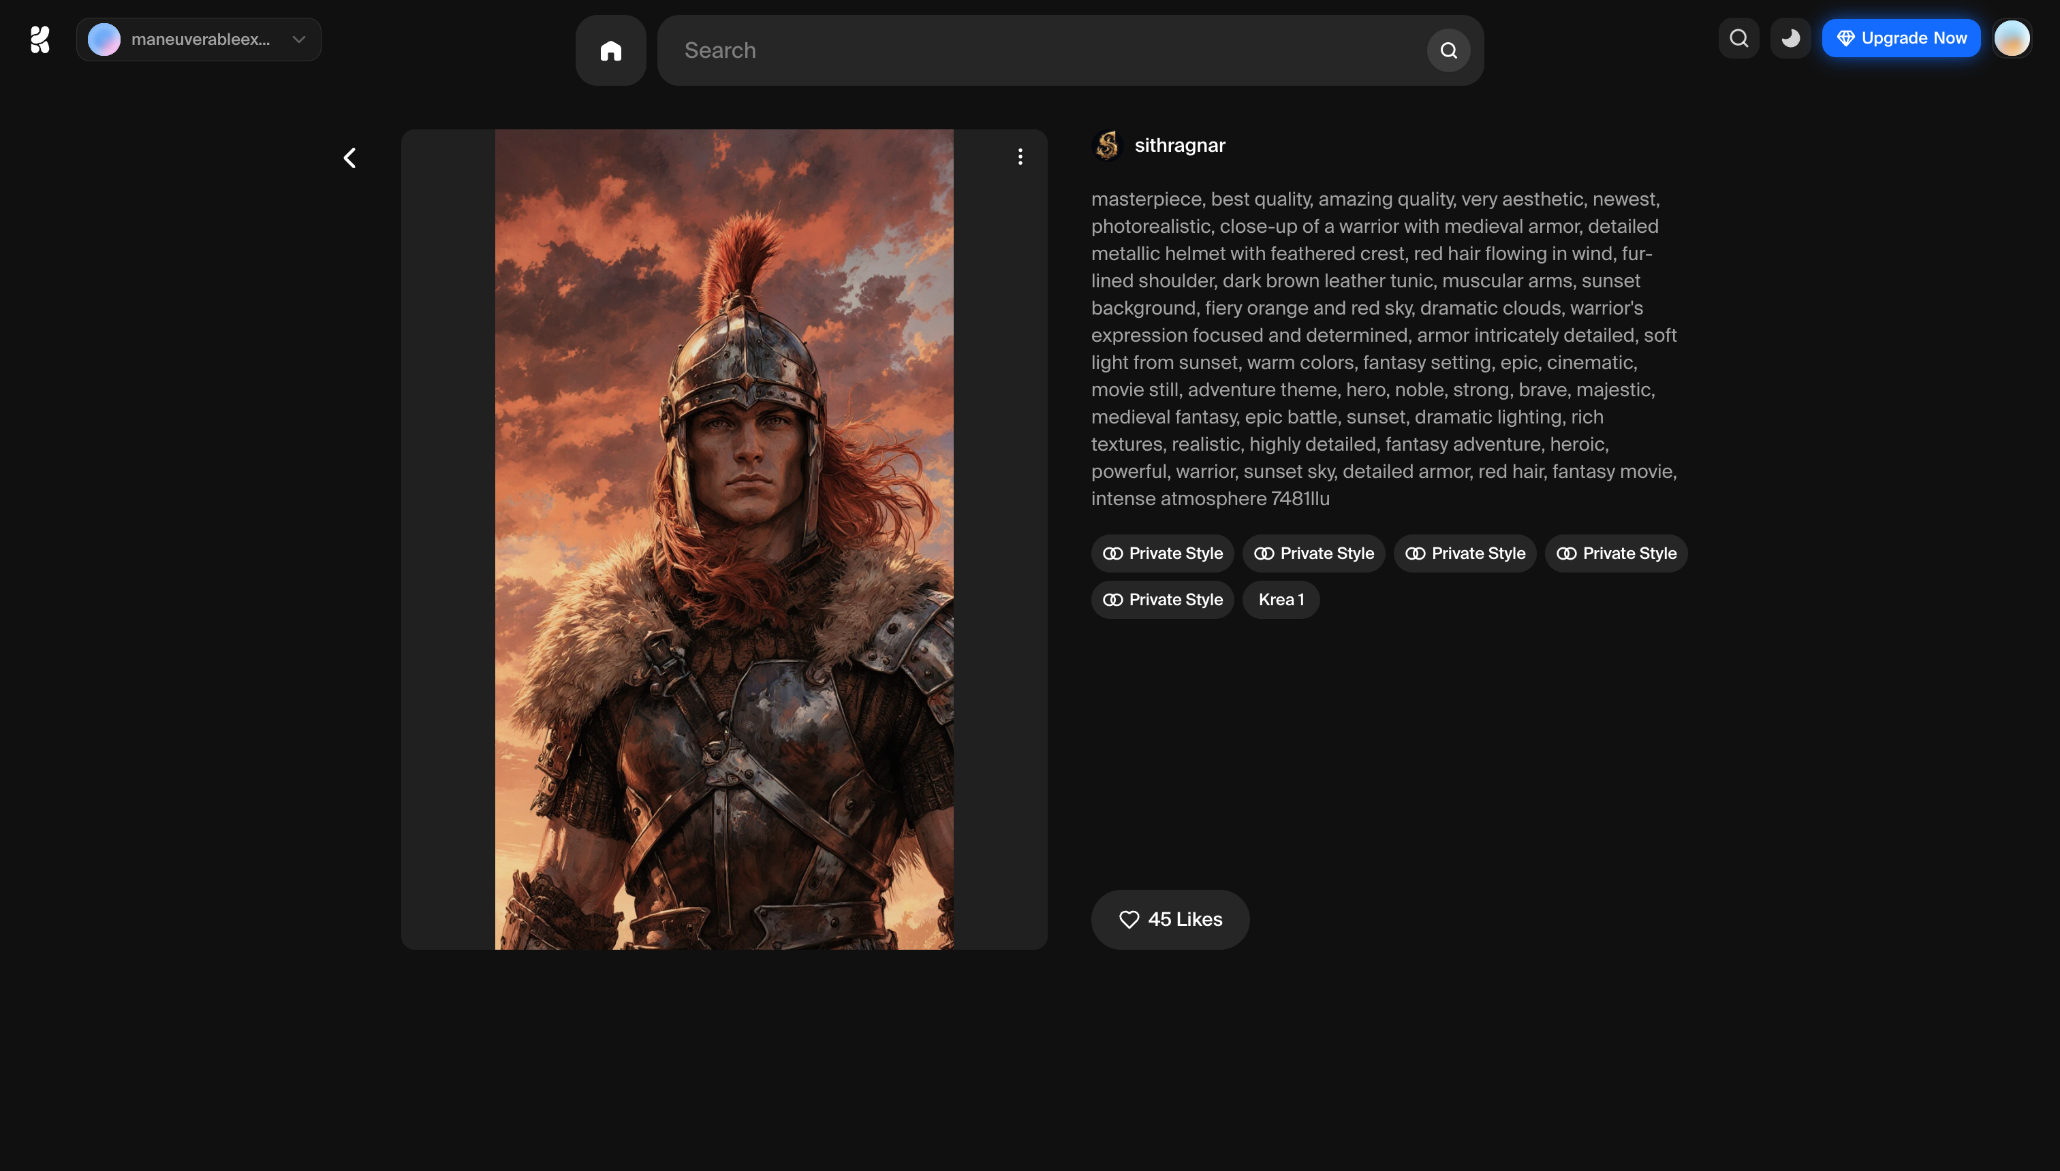
Task: Go back with the left chevron arrow
Action: coord(349,158)
